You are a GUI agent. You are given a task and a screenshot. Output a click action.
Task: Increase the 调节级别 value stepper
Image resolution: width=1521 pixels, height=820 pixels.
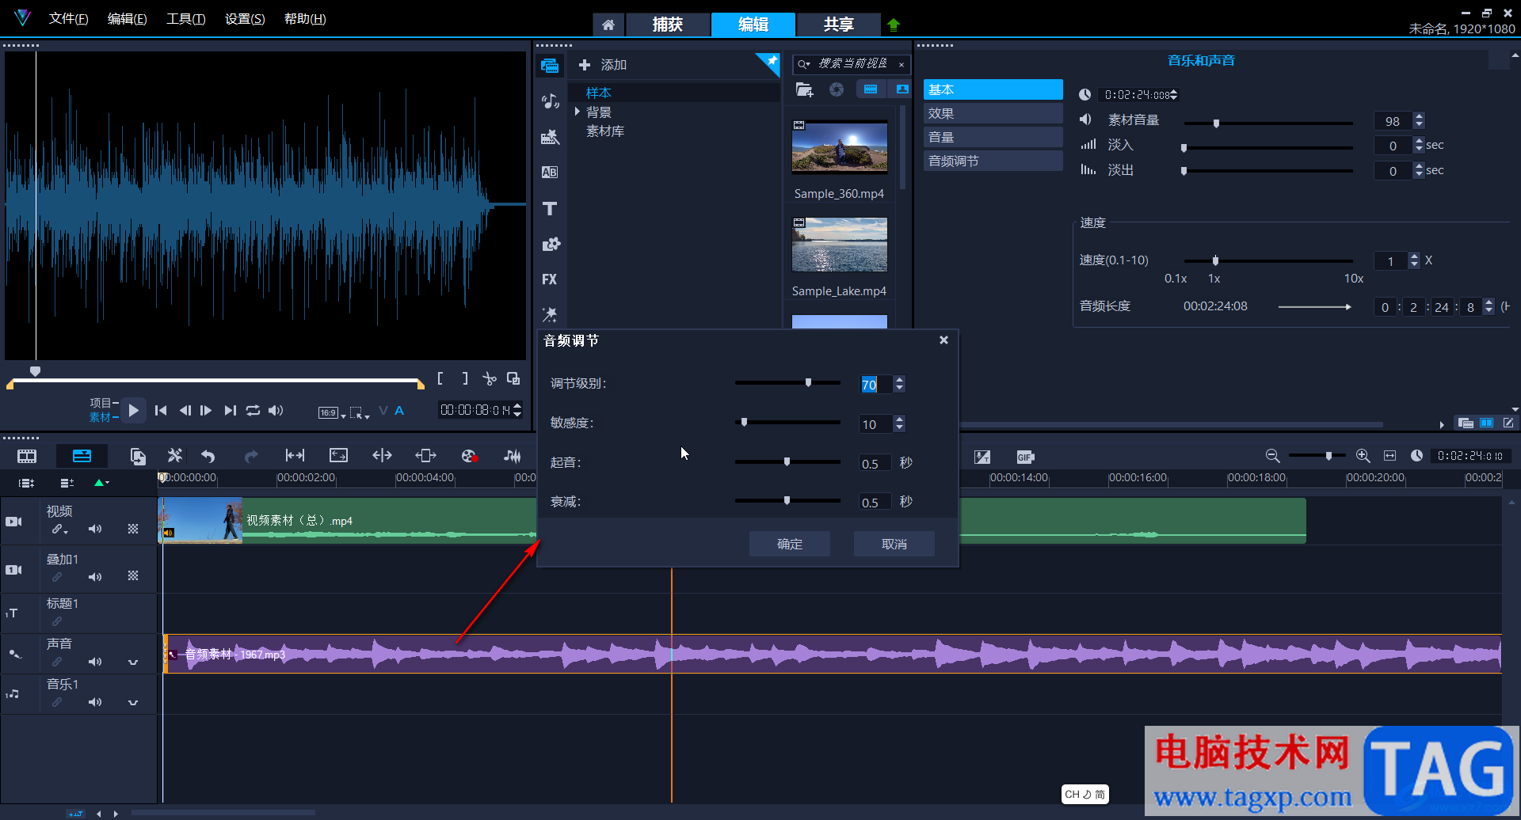[x=899, y=380]
